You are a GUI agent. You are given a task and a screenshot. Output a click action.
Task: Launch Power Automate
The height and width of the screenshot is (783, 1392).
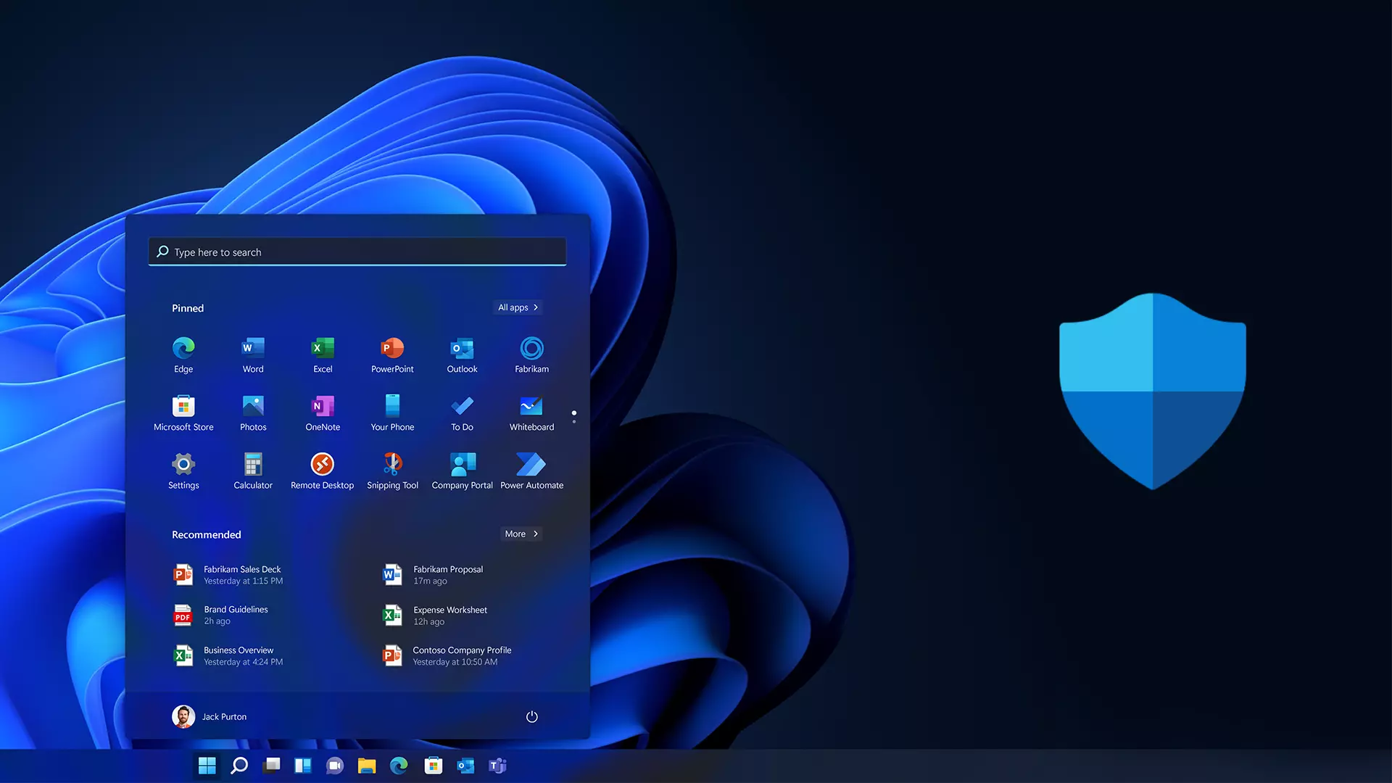531,471
